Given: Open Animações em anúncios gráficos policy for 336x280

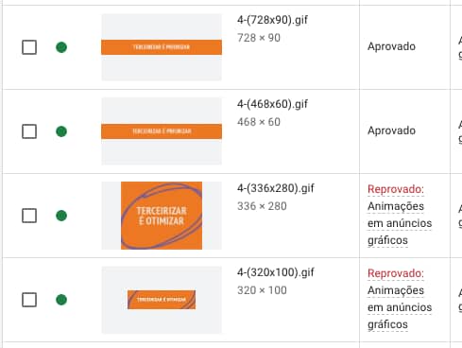Looking at the screenshot, I should click(x=400, y=223).
